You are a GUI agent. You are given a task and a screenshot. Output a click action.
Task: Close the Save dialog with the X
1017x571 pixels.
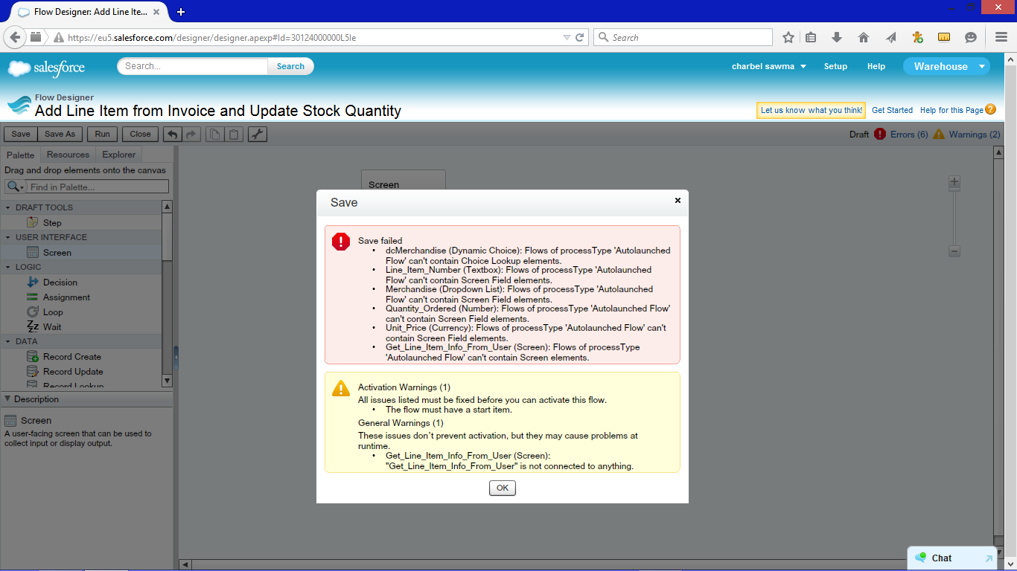click(678, 201)
